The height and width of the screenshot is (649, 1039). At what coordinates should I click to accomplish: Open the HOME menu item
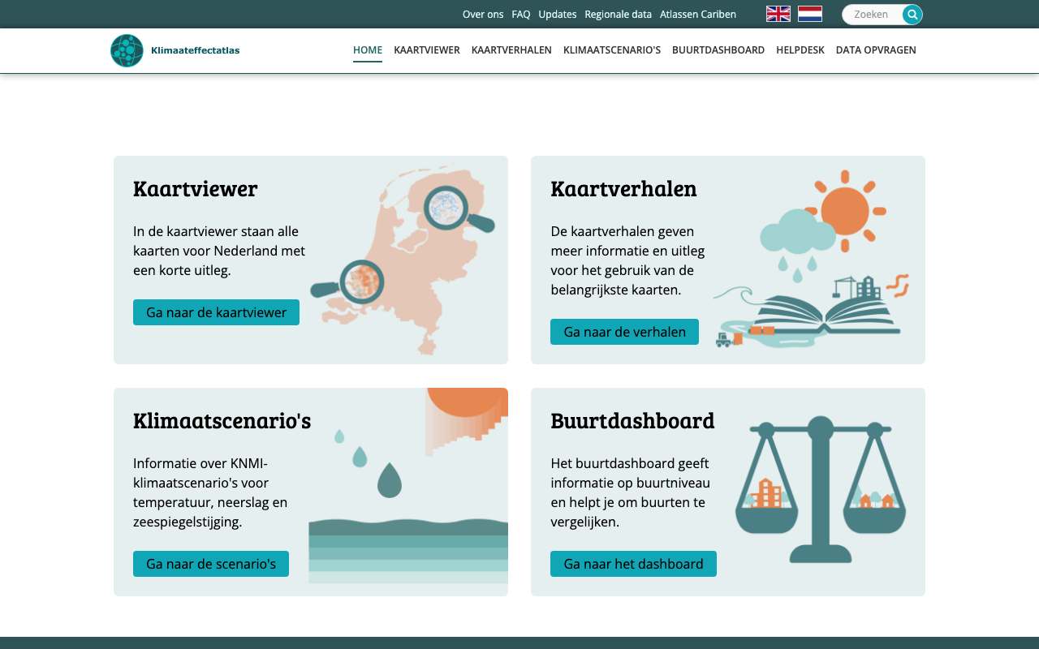click(x=368, y=50)
